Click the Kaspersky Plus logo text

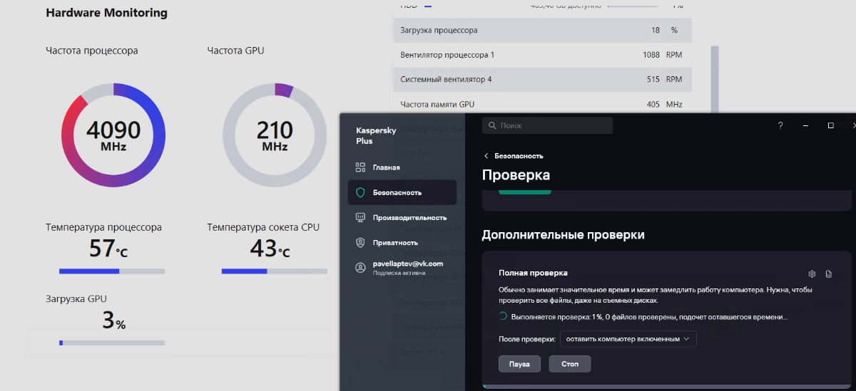point(376,135)
